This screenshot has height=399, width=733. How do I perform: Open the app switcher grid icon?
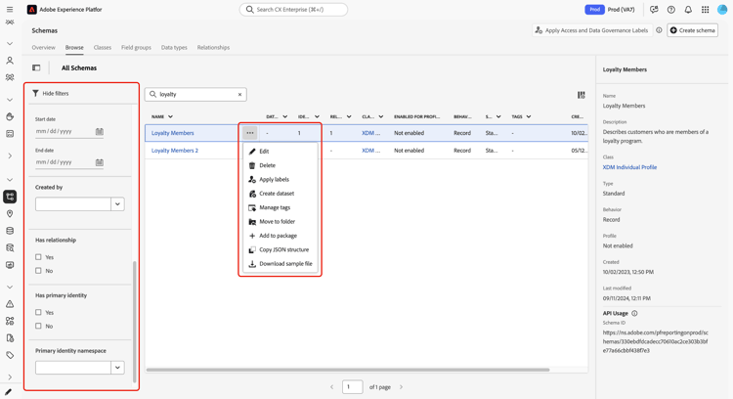[705, 10]
